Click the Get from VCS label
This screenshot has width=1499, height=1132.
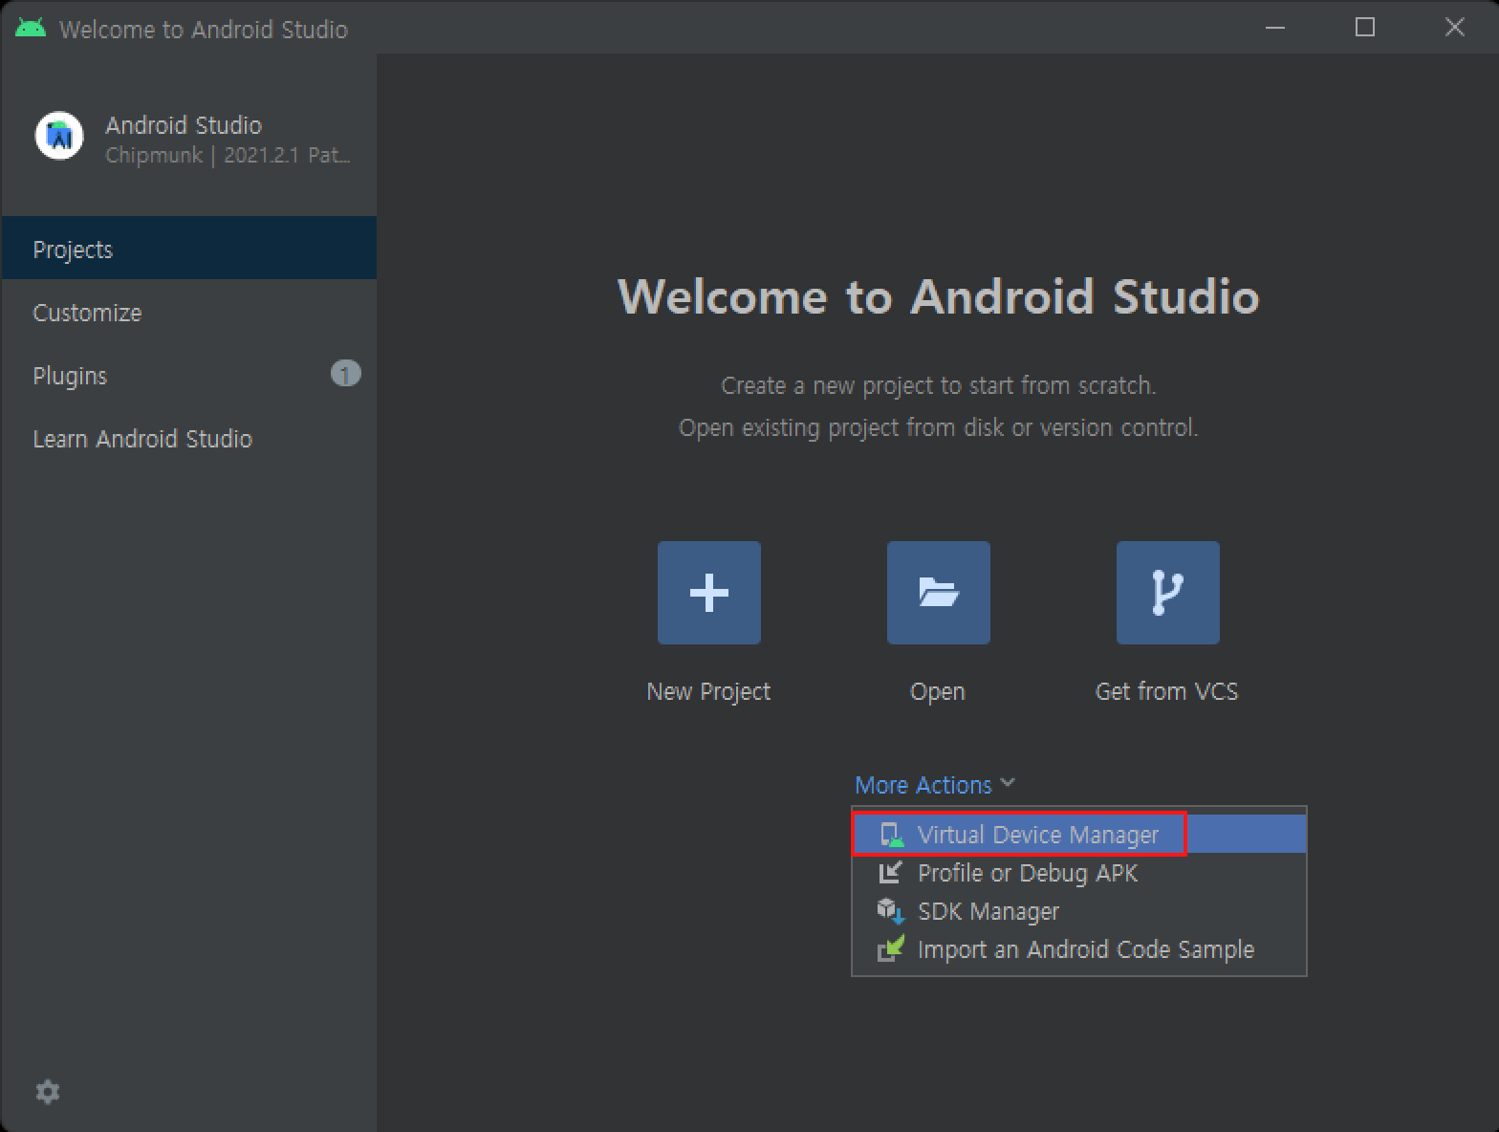(x=1167, y=691)
